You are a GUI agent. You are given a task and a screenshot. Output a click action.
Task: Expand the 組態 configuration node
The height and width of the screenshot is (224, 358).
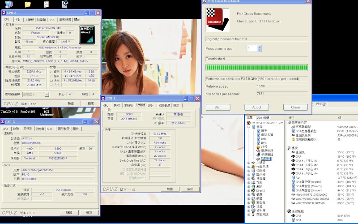tap(249, 207)
